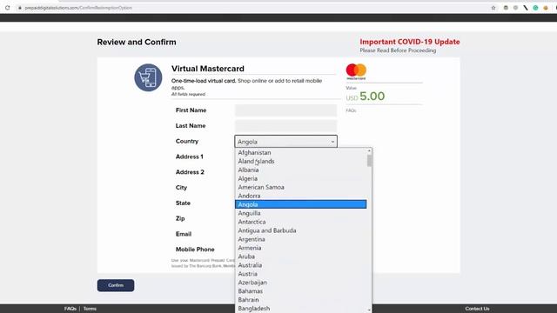557x313 pixels.
Task: Click the Last Name input field
Action: coord(285,126)
